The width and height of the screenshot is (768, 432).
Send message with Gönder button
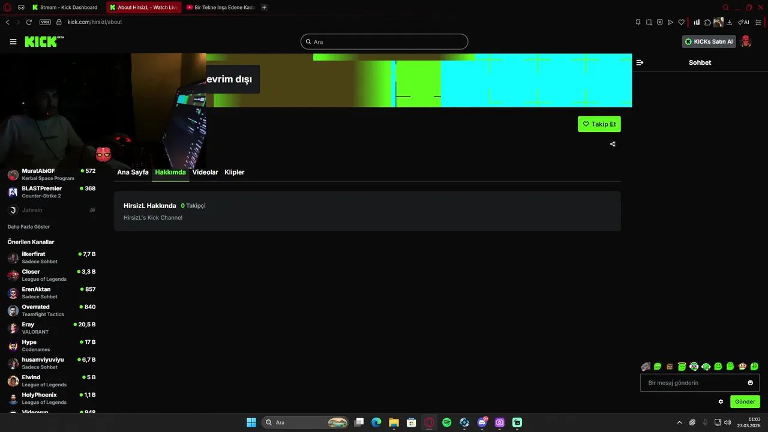745,402
